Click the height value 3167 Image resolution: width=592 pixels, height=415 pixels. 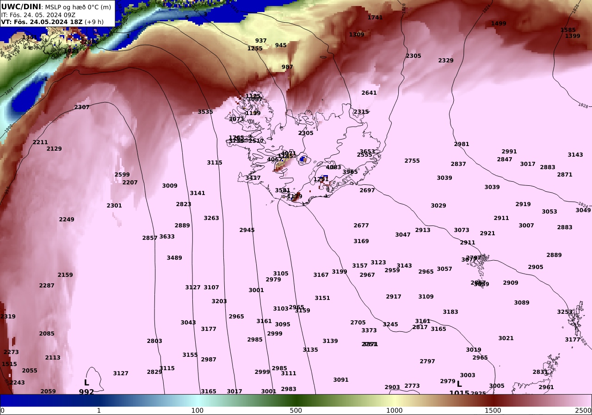pyautogui.click(x=321, y=275)
